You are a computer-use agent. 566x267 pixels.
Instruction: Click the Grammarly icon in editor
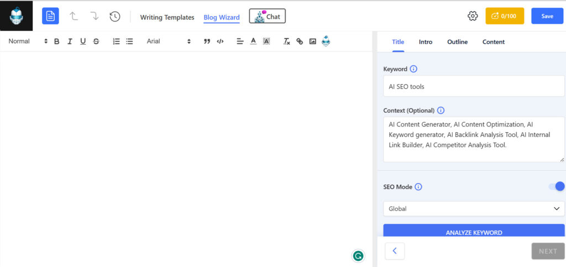358,256
